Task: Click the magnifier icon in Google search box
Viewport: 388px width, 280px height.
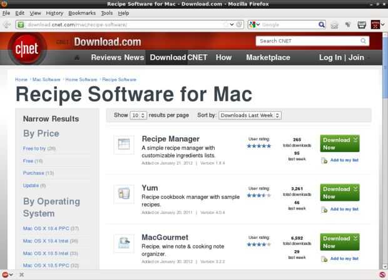Action: 322,25
